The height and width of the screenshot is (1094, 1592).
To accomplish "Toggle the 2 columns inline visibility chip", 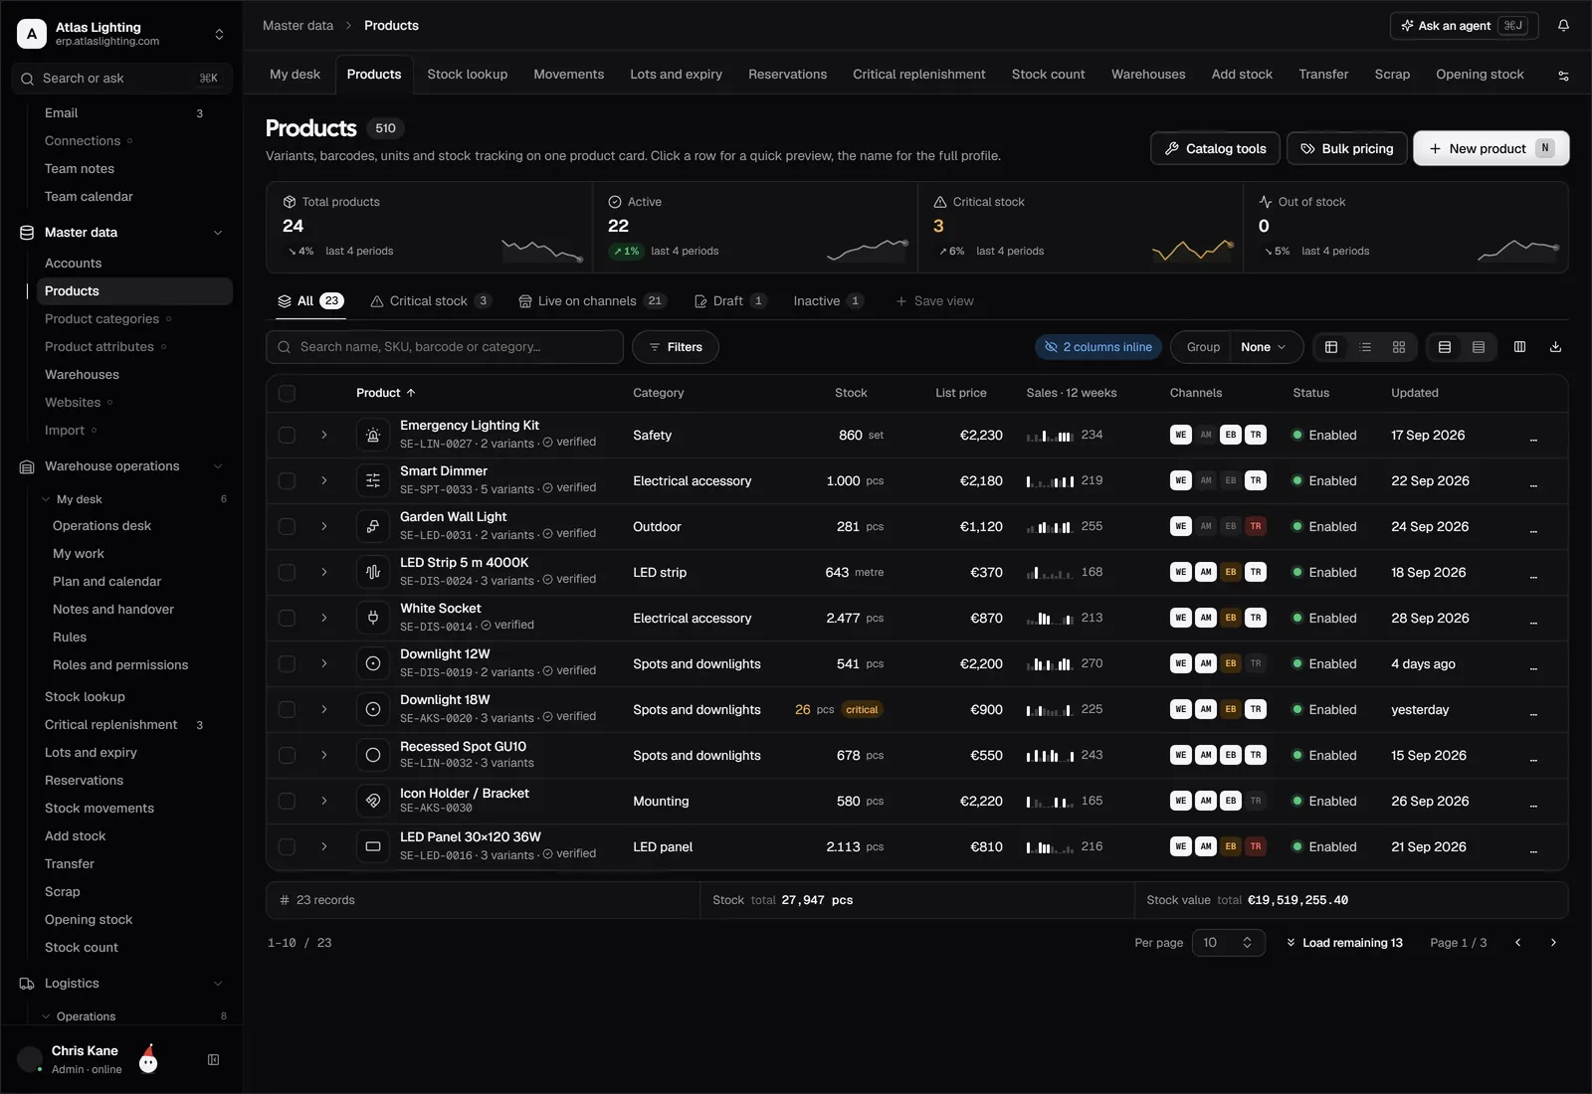I will tap(1098, 347).
